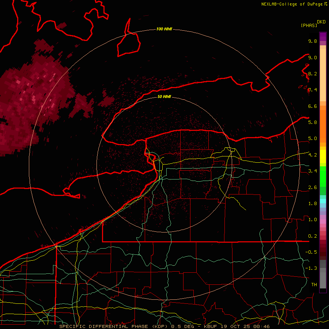Click the 19 OCT 25 00:46 timestamp
Image resolution: width=329 pixels, height=329 pixels.
click(x=245, y=326)
